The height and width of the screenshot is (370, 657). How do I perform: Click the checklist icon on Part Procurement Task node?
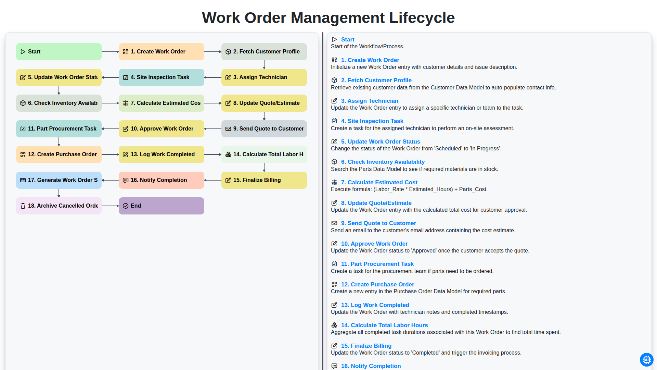23,129
